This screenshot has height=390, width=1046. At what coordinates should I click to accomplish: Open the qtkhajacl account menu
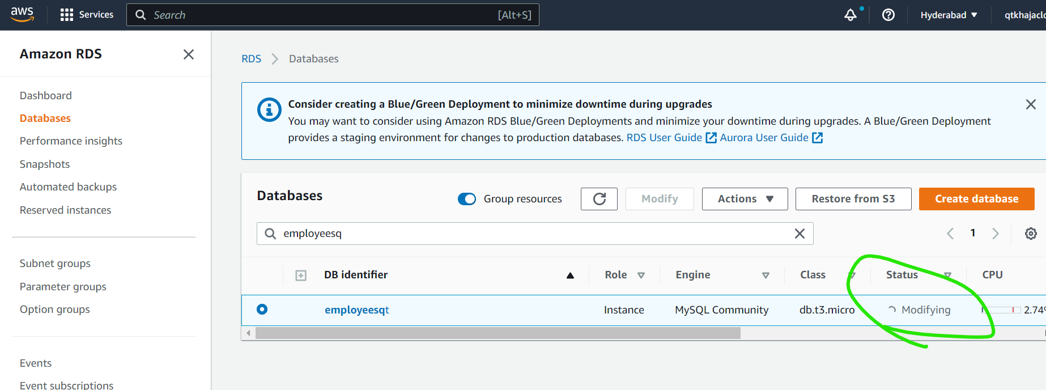pyautogui.click(x=1024, y=15)
